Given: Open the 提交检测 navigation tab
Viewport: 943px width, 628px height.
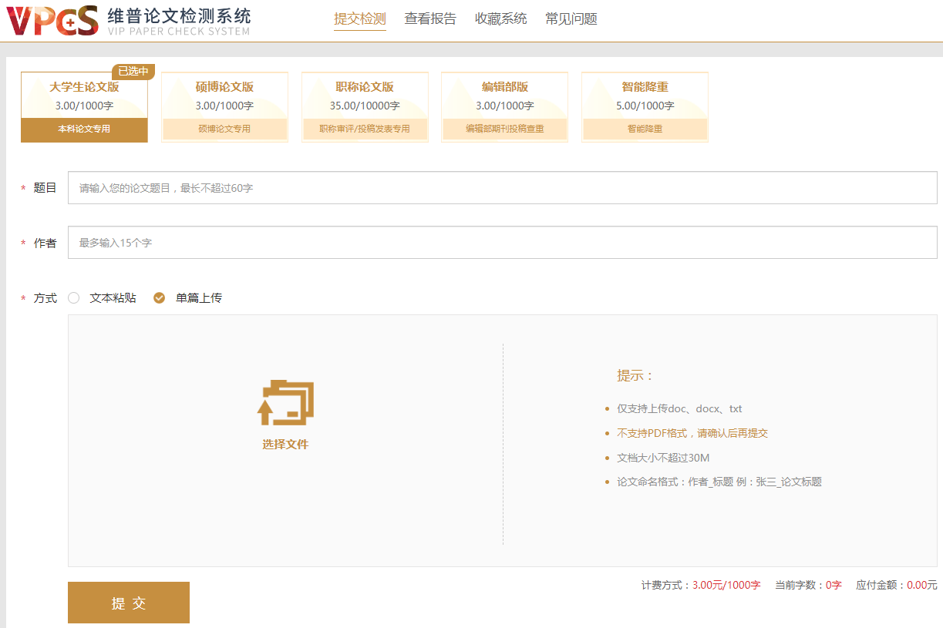Looking at the screenshot, I should [360, 19].
